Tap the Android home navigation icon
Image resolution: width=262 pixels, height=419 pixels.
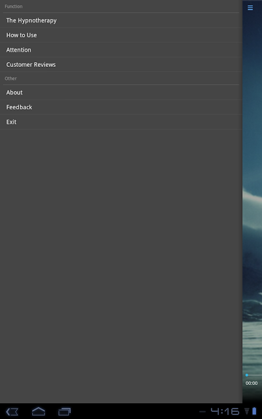click(39, 411)
